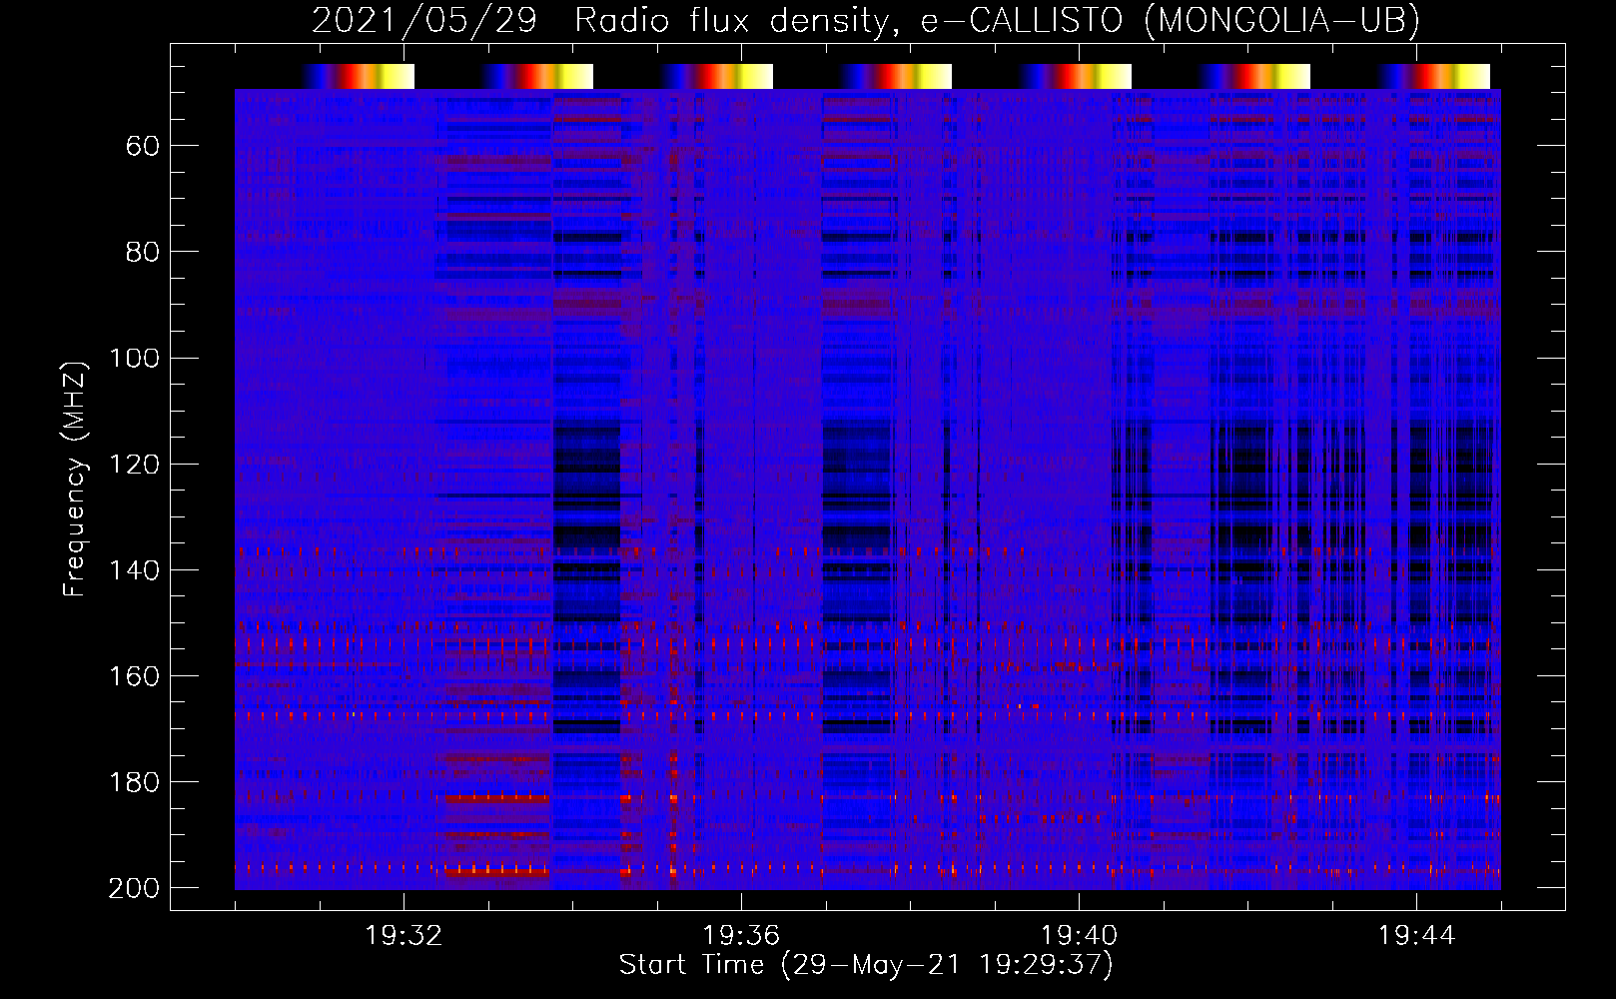The width and height of the screenshot is (1616, 999).
Task: Click the 140 frequency tick label
Action: click(134, 570)
